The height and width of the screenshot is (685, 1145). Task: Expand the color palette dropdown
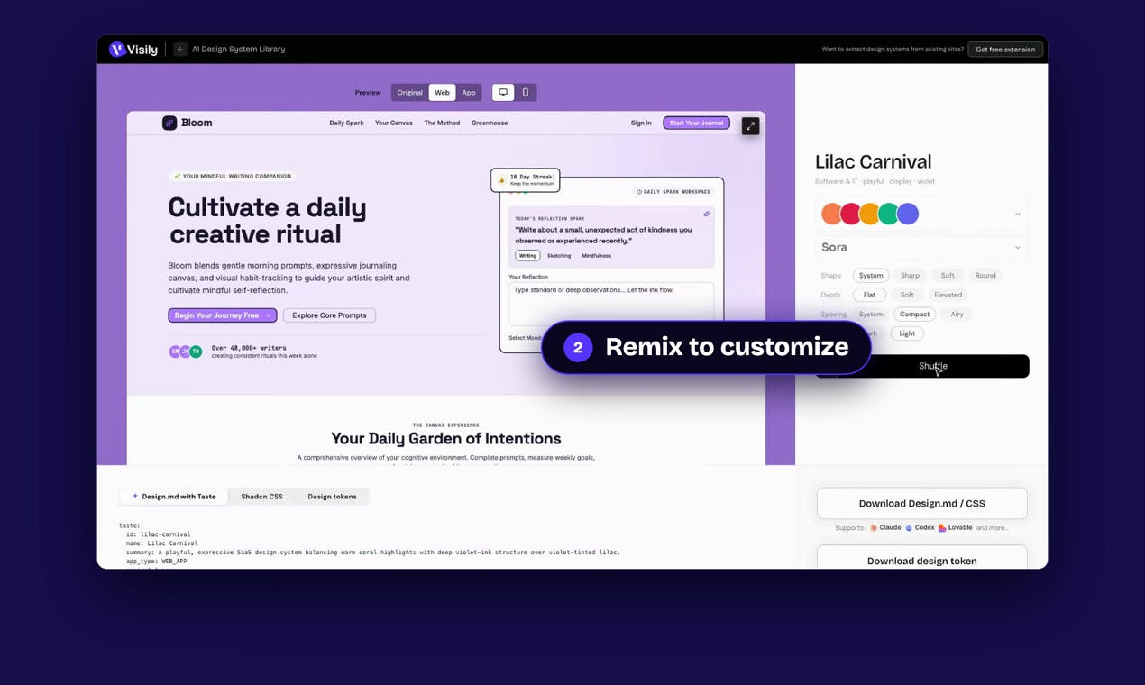click(x=1018, y=215)
